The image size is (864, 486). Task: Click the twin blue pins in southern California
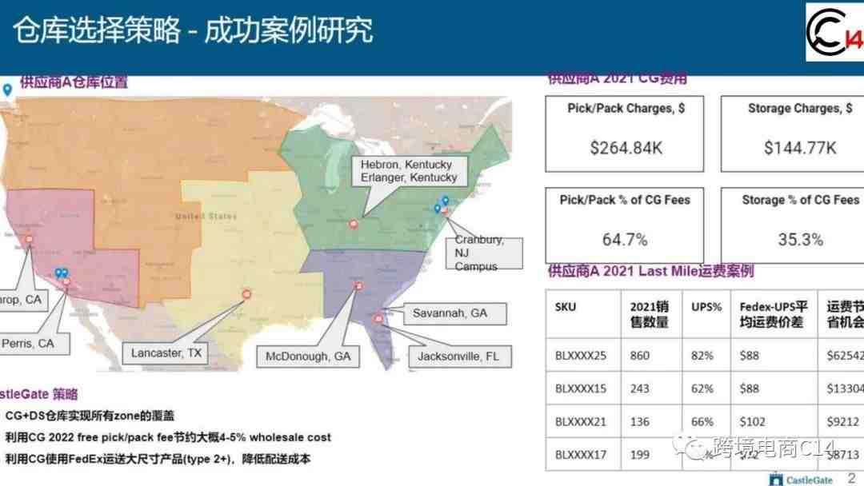coord(62,273)
